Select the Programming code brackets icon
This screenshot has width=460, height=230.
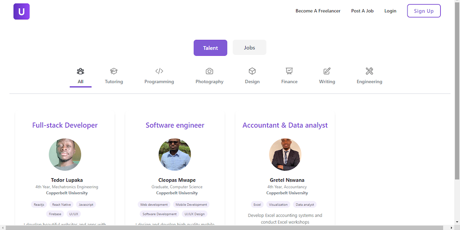coord(159,71)
